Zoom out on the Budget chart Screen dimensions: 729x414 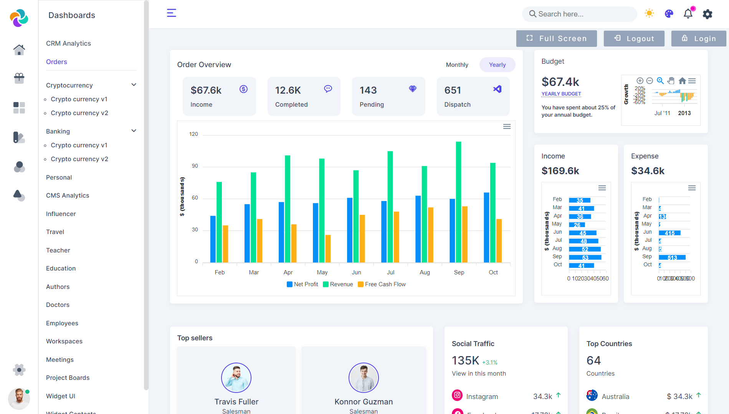[650, 81]
